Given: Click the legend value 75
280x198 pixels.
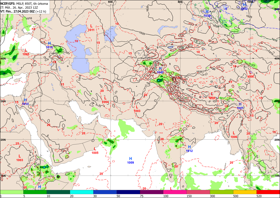Looking at the screenshot, I should [x=142, y=196].
